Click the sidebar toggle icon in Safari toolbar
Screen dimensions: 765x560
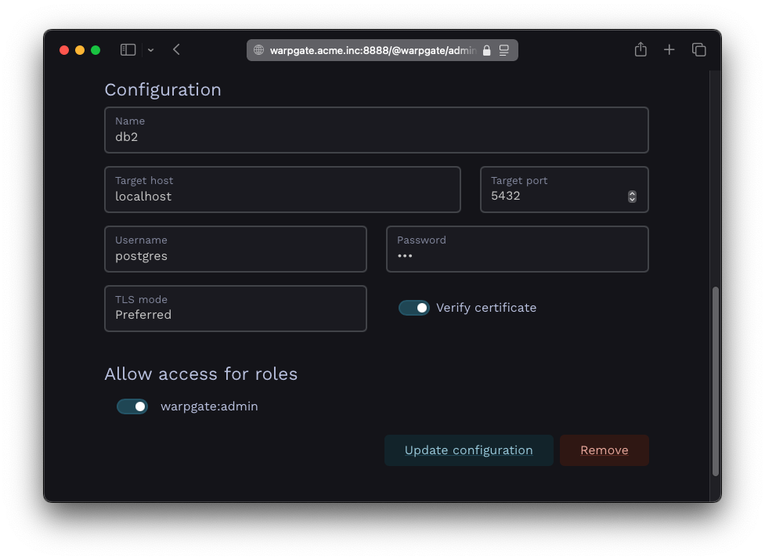coord(127,49)
